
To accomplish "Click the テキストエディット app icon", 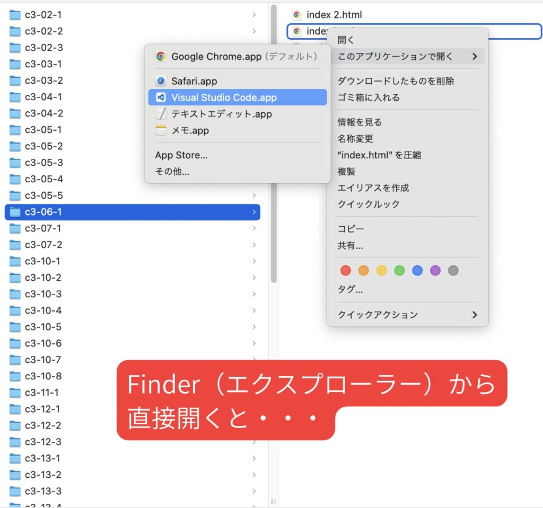I will [161, 114].
